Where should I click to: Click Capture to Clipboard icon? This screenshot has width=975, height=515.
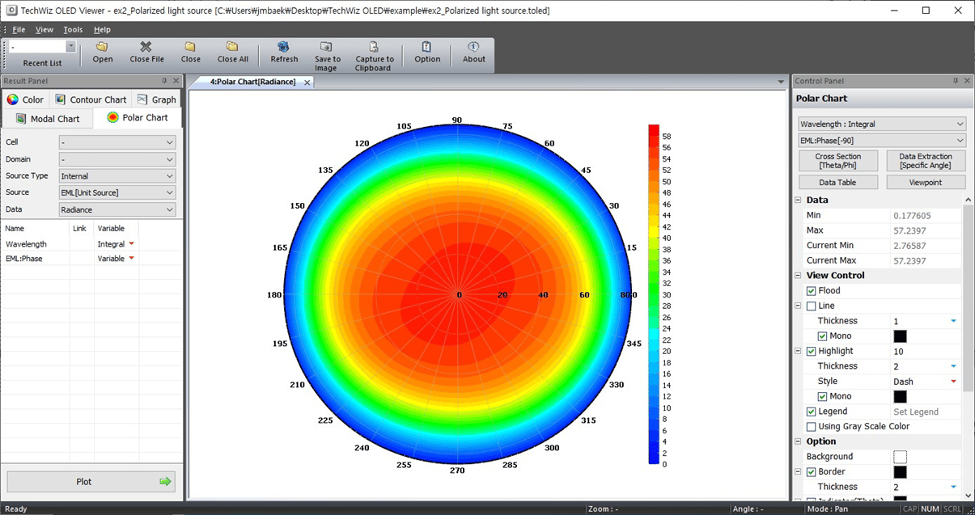[x=373, y=47]
